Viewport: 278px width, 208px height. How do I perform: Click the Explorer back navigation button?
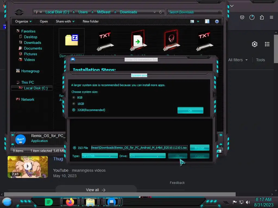(x=19, y=12)
